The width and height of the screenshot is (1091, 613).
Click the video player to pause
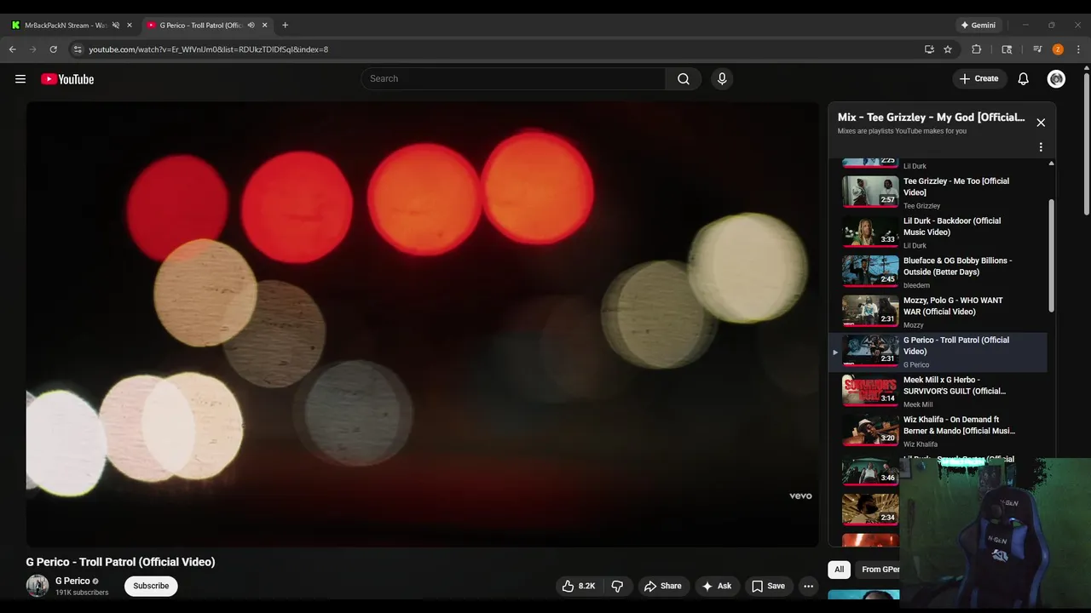tap(422, 324)
